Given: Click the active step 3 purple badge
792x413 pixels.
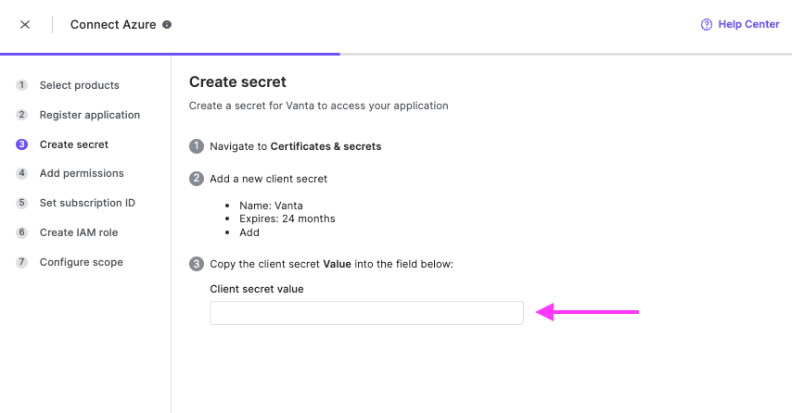Looking at the screenshot, I should pos(21,144).
